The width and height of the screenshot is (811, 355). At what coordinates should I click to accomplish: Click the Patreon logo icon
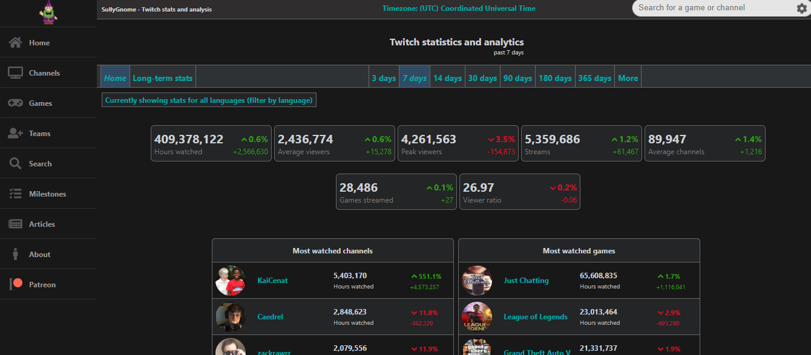click(x=16, y=284)
